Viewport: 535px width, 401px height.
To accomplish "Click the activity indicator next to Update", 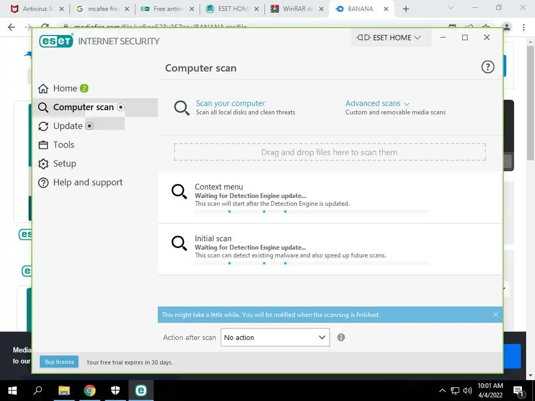I will 89,126.
